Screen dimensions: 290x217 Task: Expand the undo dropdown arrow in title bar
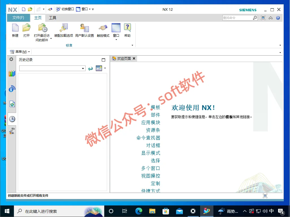44,9
